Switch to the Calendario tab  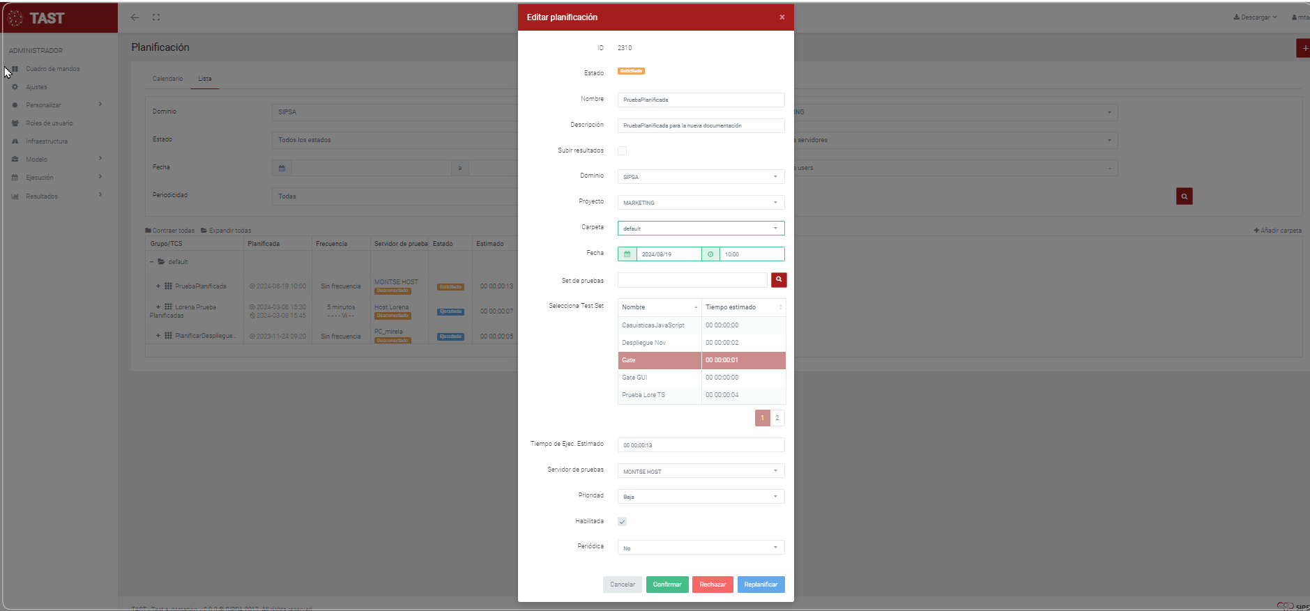click(167, 79)
